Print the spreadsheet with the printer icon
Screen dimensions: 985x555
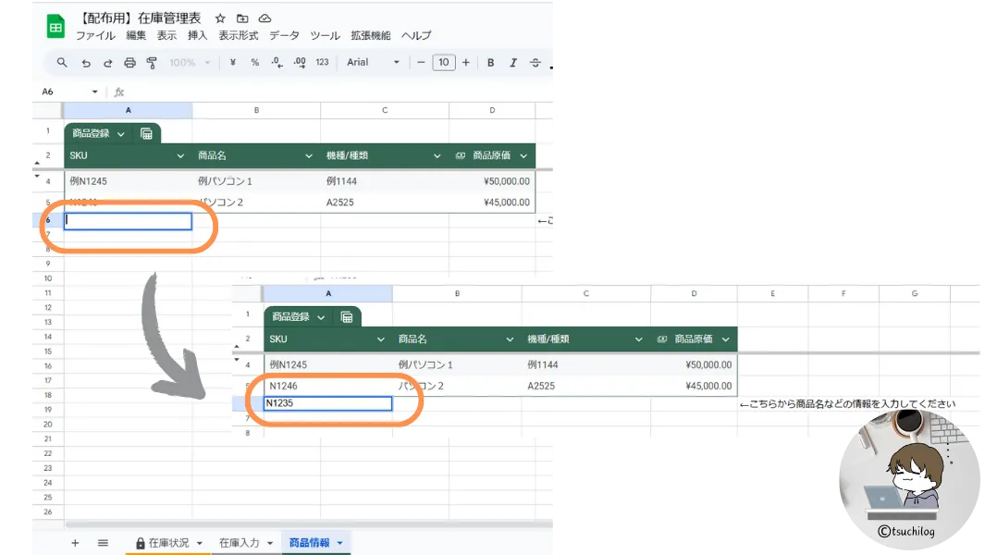(129, 63)
